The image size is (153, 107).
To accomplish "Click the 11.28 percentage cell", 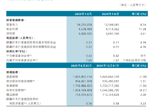I will click(x=142, y=29).
